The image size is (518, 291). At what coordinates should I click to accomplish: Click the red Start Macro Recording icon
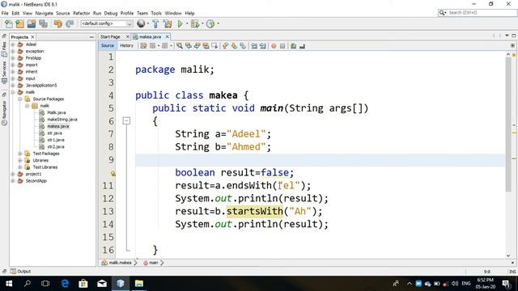tap(274, 46)
